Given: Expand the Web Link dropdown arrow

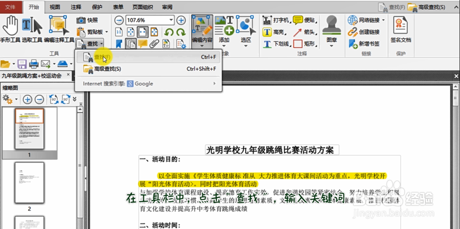Looking at the screenshot, I should click(x=384, y=20).
